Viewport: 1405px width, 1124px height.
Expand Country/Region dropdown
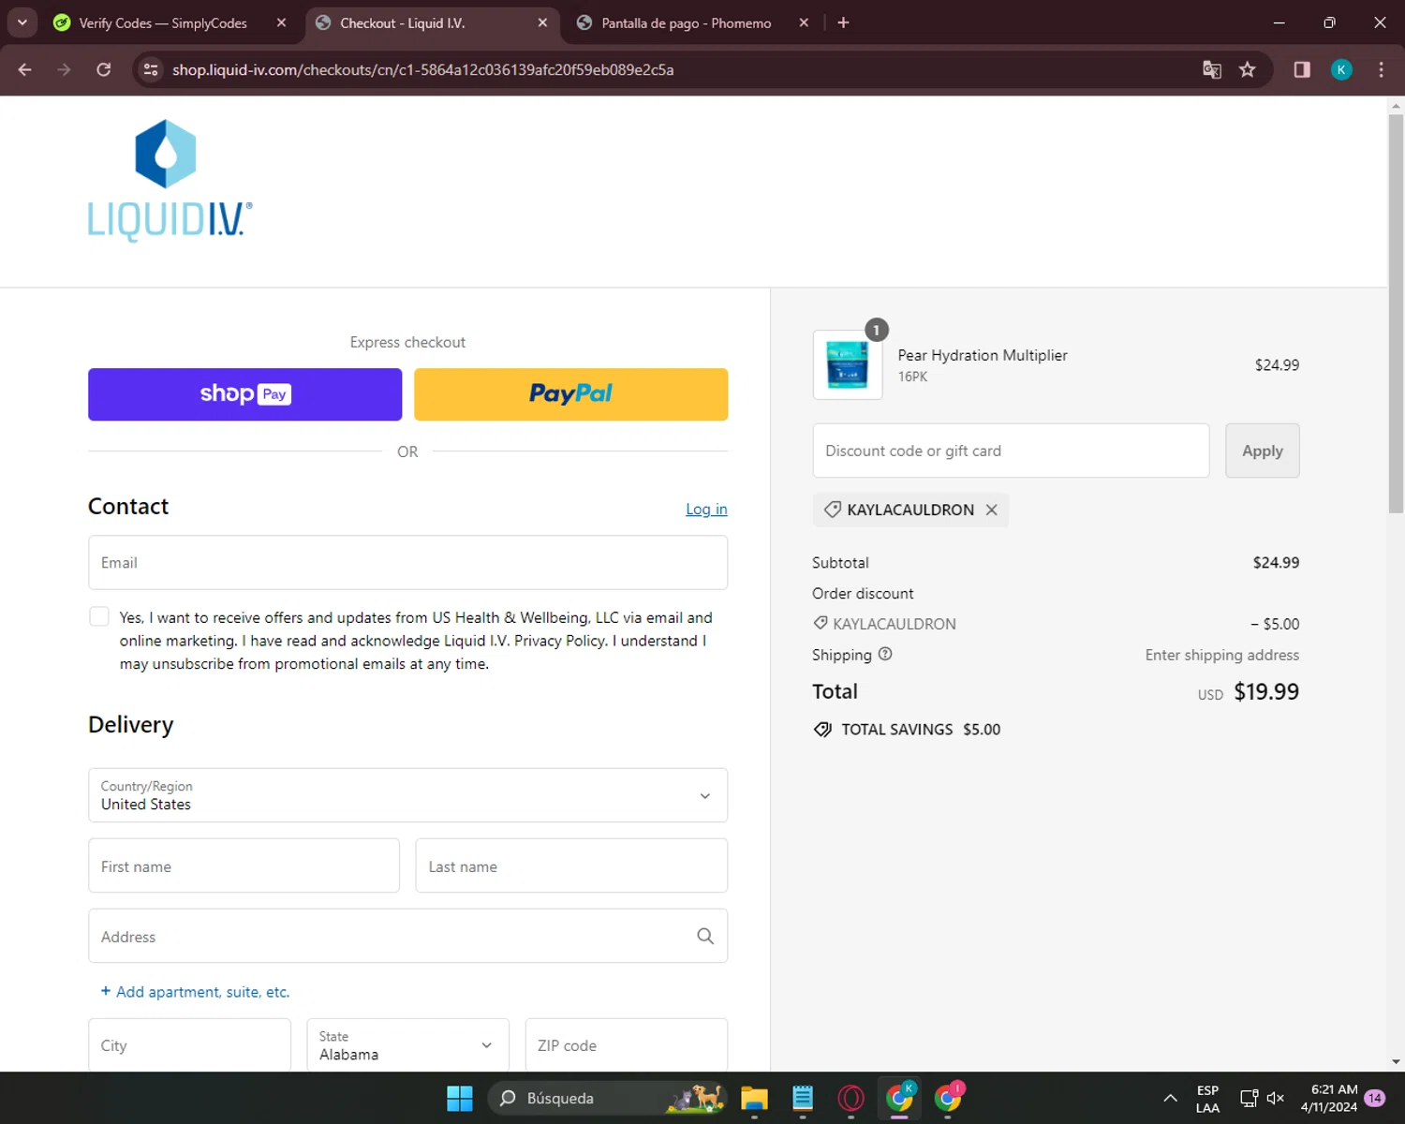click(407, 795)
